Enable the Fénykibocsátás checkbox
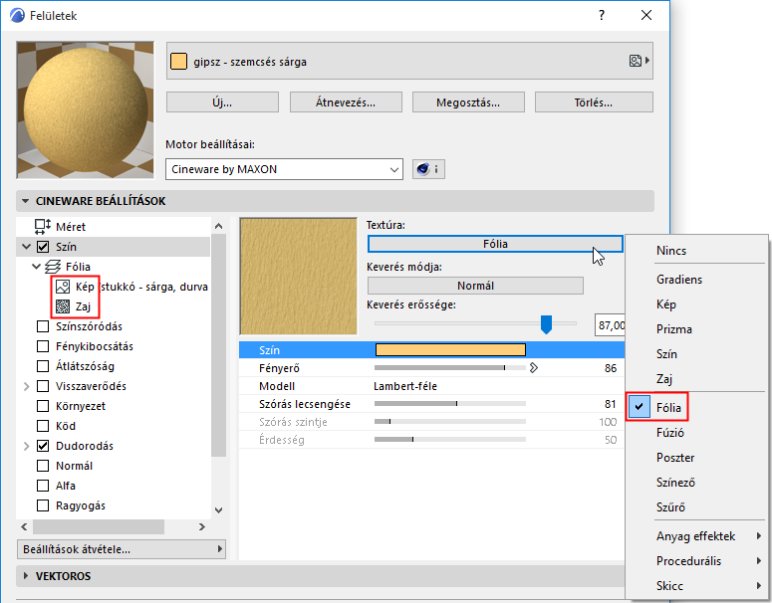 (43, 346)
